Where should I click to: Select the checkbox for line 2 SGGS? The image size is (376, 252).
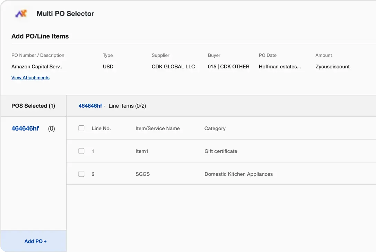pyautogui.click(x=81, y=174)
